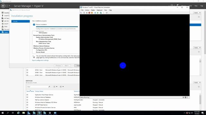Image resolution: width=206 pixels, height=115 pixels.
Task: Open the filter criteria list dropdown
Action: coord(55,87)
